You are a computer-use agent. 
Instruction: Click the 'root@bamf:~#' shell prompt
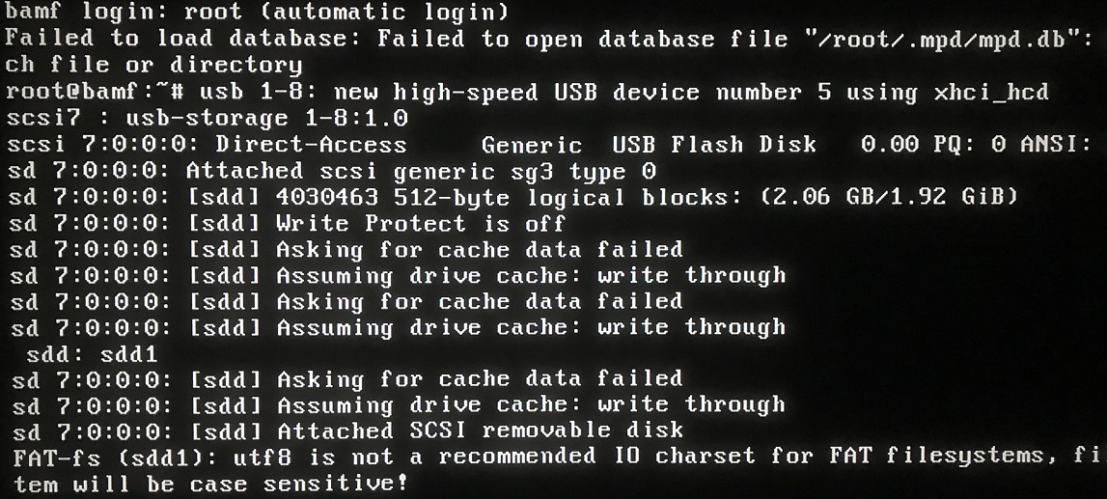(96, 93)
